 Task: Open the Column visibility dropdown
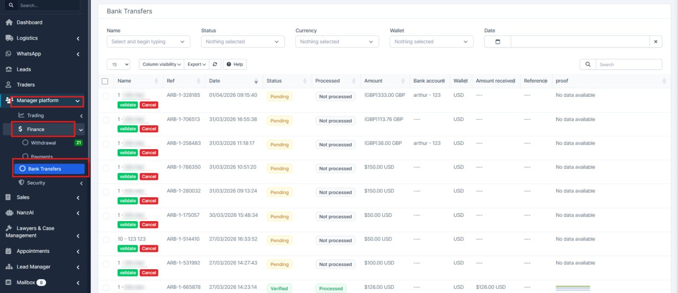coord(162,64)
